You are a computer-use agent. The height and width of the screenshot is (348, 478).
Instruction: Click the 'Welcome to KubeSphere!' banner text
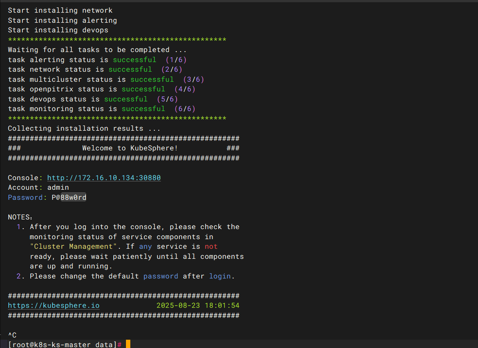click(x=130, y=148)
